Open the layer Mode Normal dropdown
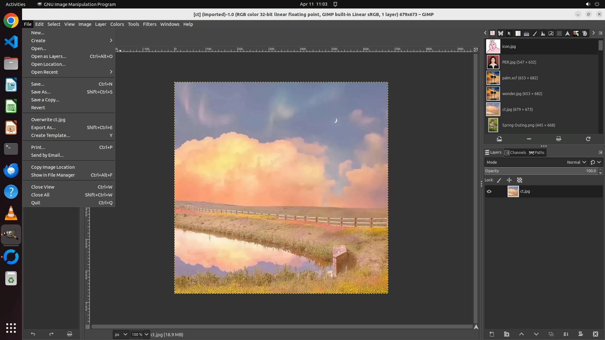The image size is (605, 340). [576, 162]
